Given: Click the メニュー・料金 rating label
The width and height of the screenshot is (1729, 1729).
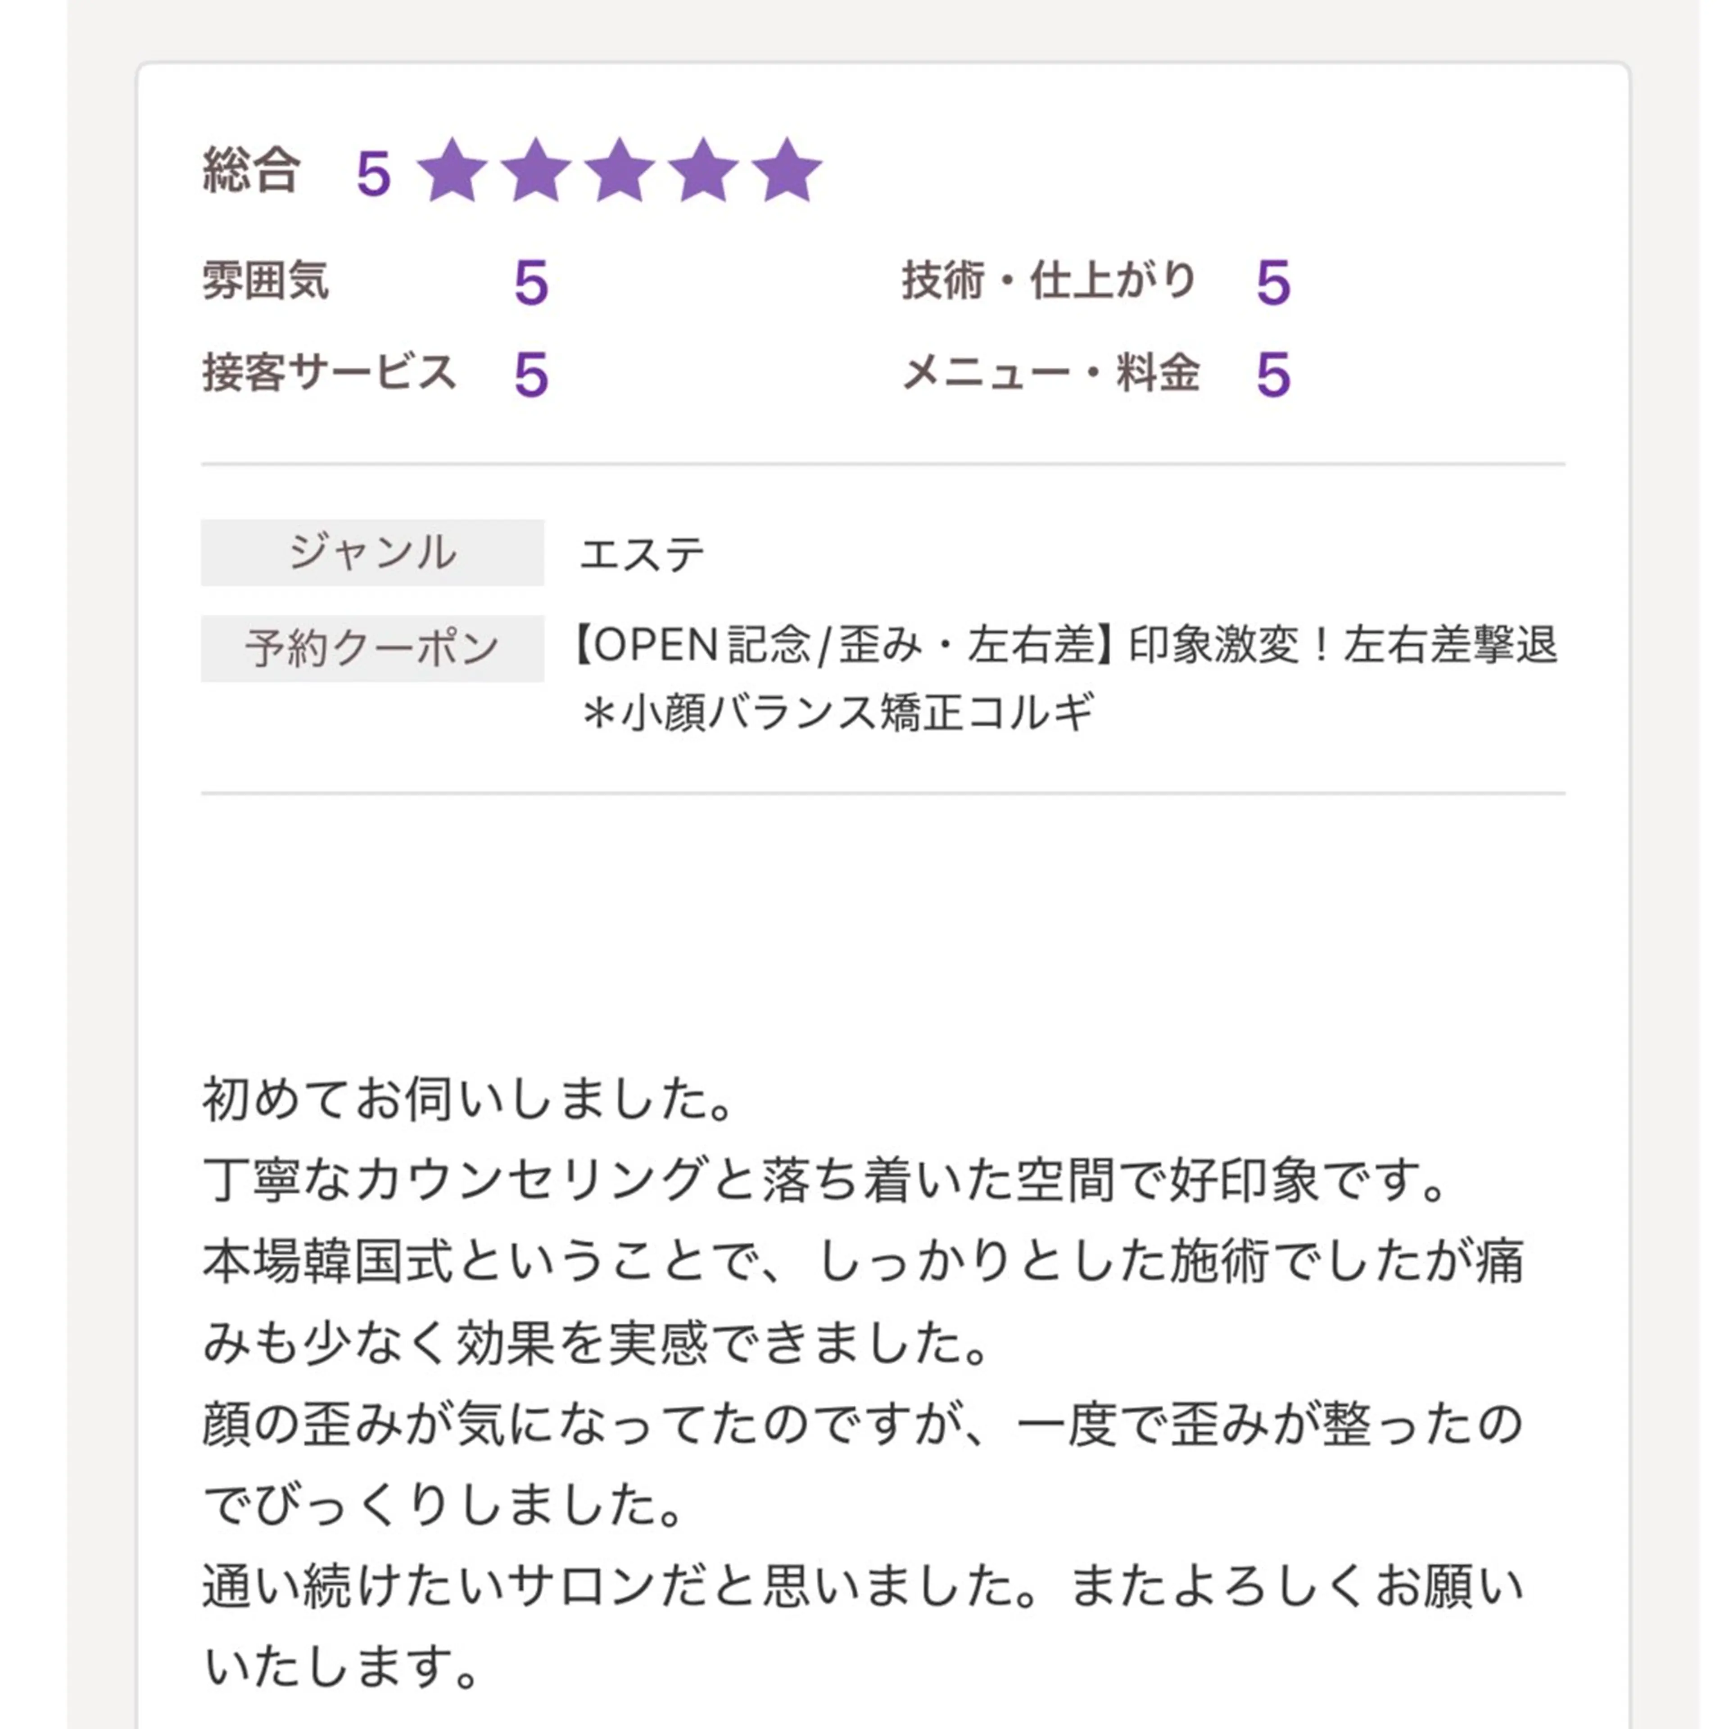Looking at the screenshot, I should [1050, 372].
